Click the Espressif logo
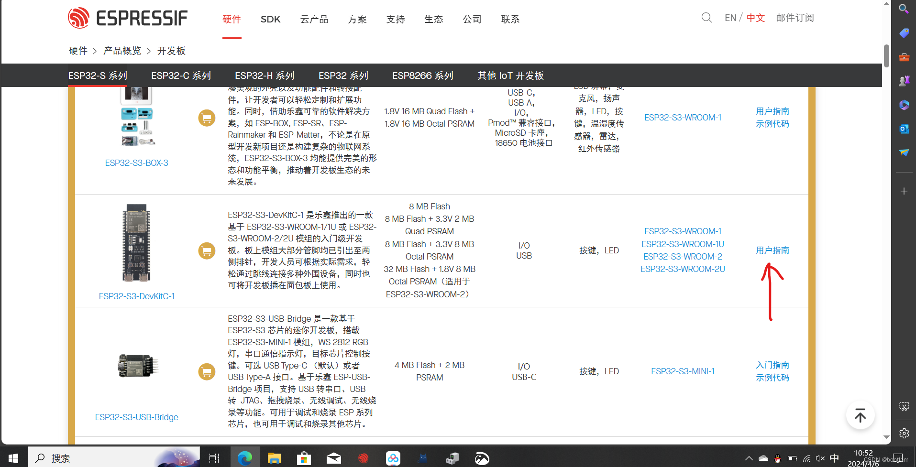The image size is (916, 467). [x=127, y=18]
